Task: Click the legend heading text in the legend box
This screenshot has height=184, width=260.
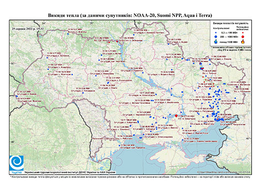Action: 231,23
